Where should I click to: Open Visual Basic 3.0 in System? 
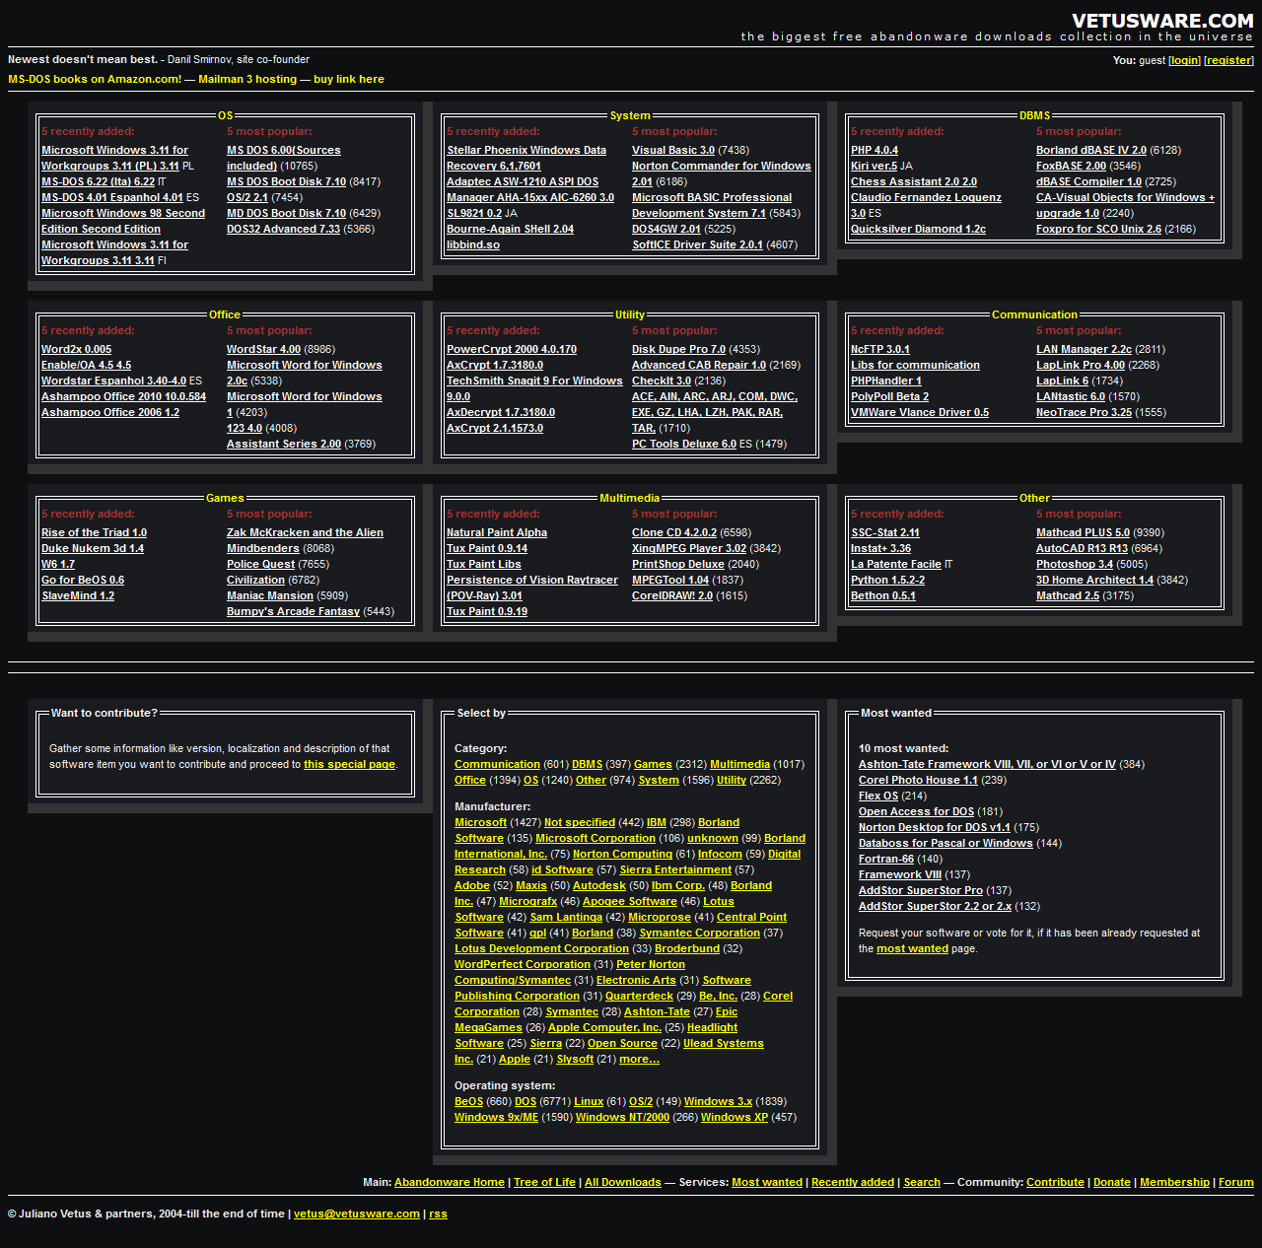pos(673,150)
